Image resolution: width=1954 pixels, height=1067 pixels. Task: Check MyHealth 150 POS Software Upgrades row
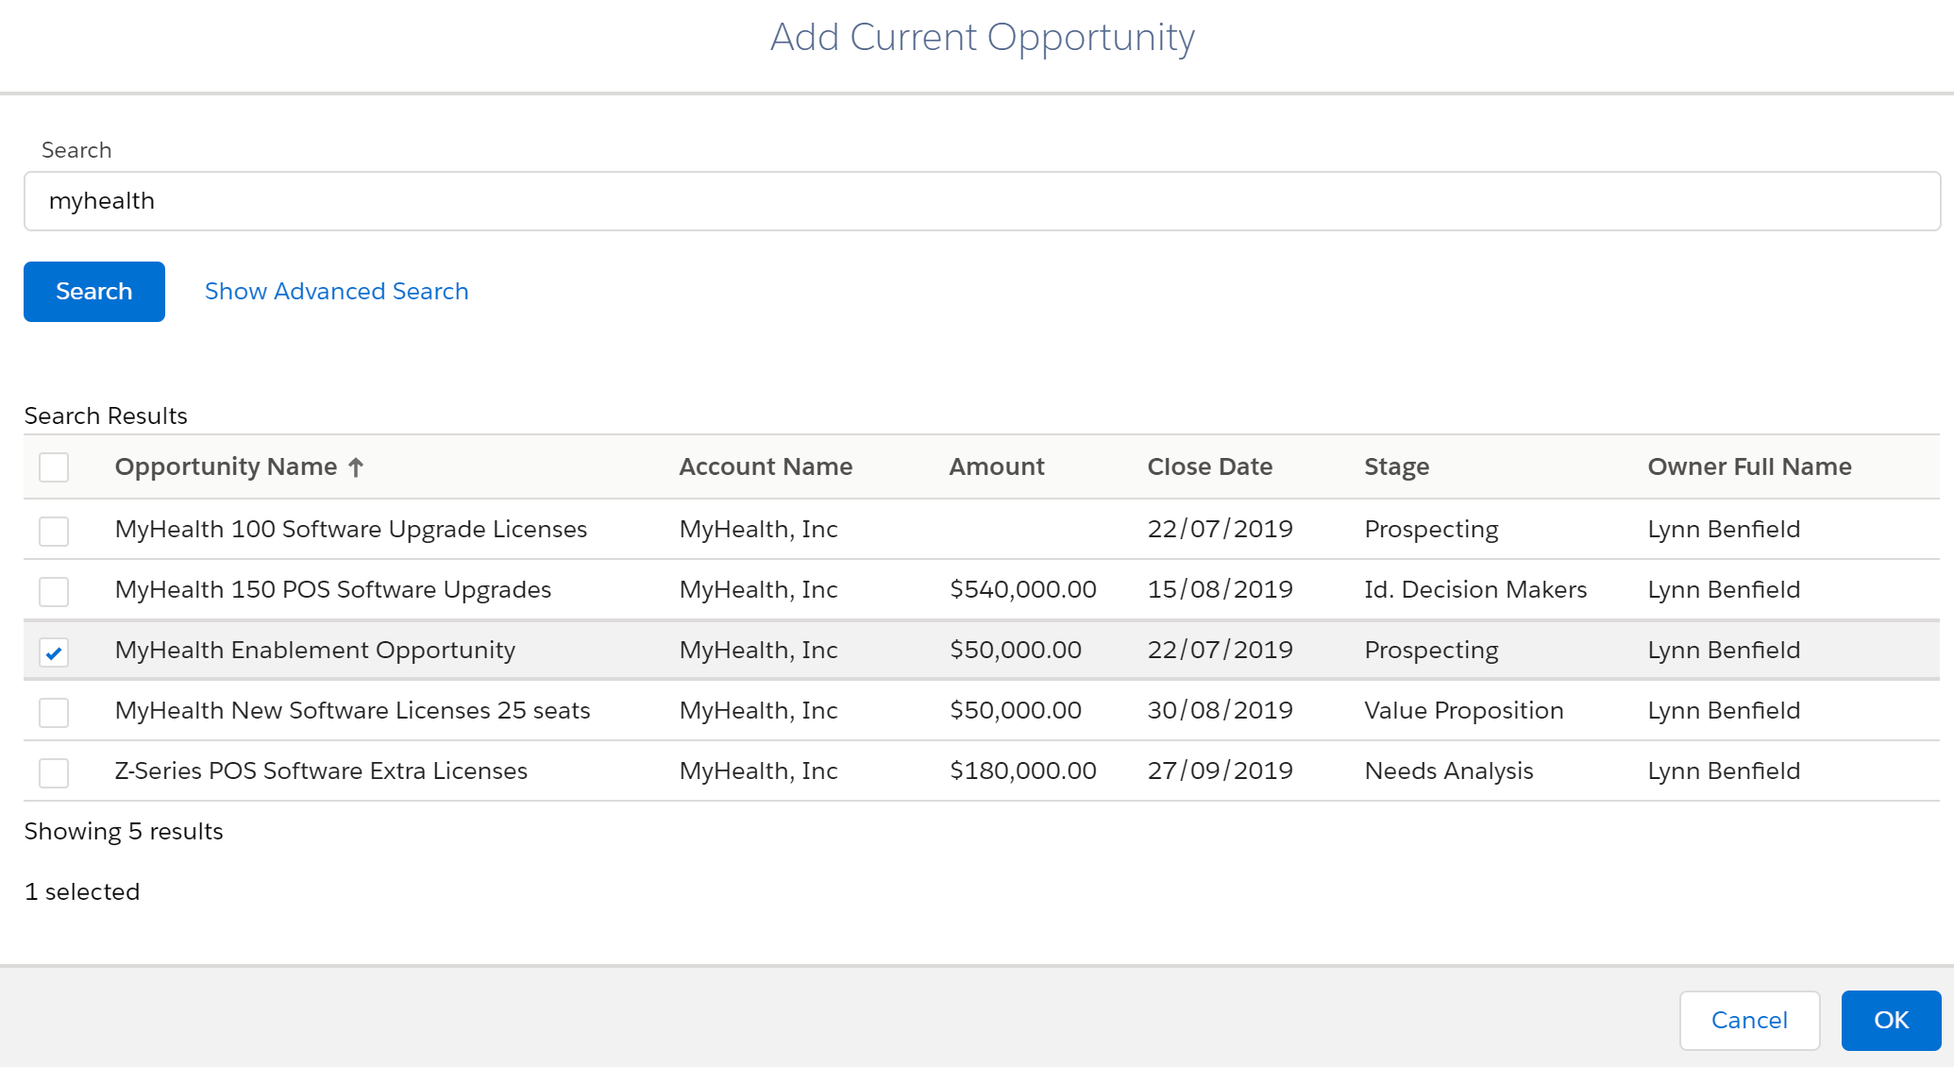coord(54,591)
